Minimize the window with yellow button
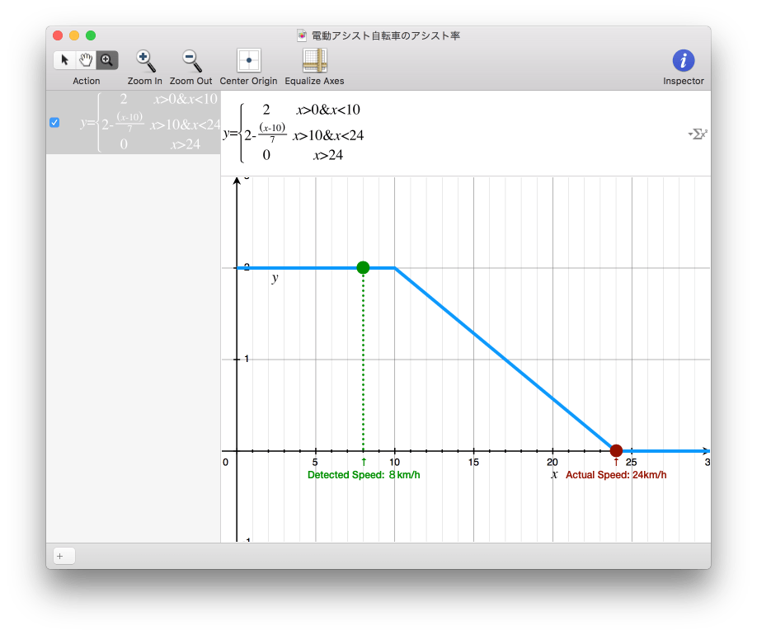This screenshot has height=635, width=757. click(74, 35)
